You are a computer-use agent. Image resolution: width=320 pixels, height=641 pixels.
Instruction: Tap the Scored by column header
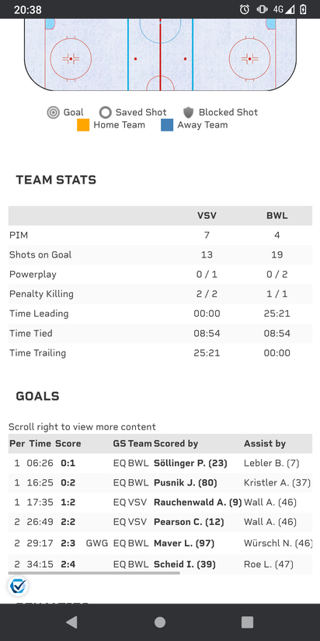click(176, 443)
